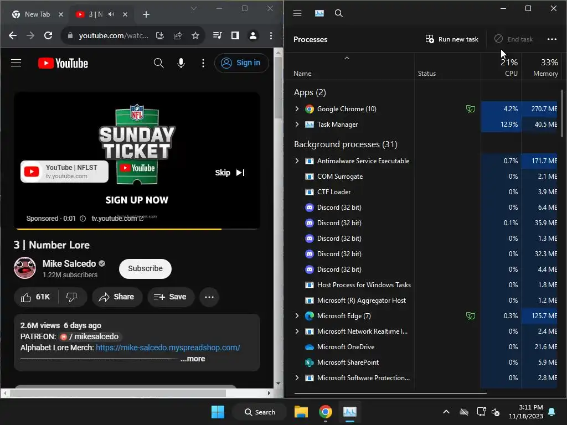Open Task Manager hamburger navigation menu
The width and height of the screenshot is (567, 425).
(x=297, y=13)
